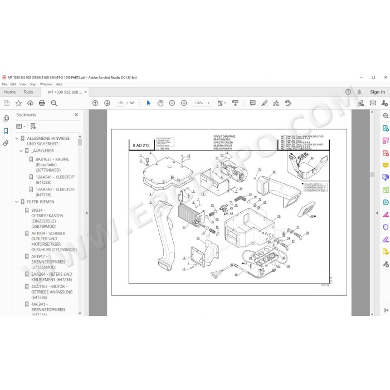Click the share with others icon

click(x=384, y=103)
